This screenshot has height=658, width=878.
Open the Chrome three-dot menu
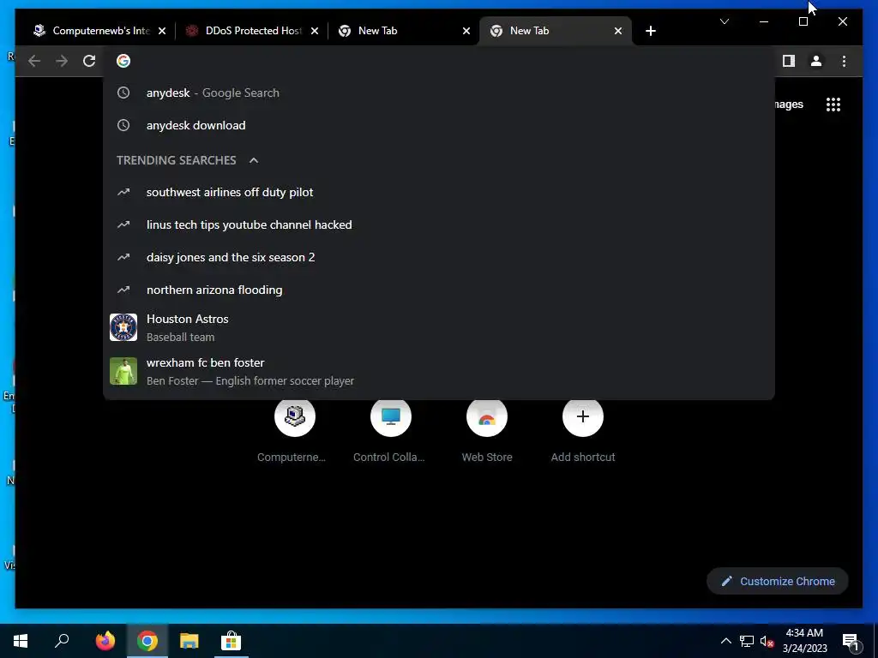pos(844,61)
